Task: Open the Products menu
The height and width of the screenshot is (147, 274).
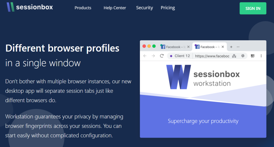Action: pos(83,8)
